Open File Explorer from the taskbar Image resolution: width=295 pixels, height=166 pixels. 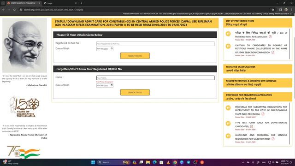click(148, 162)
